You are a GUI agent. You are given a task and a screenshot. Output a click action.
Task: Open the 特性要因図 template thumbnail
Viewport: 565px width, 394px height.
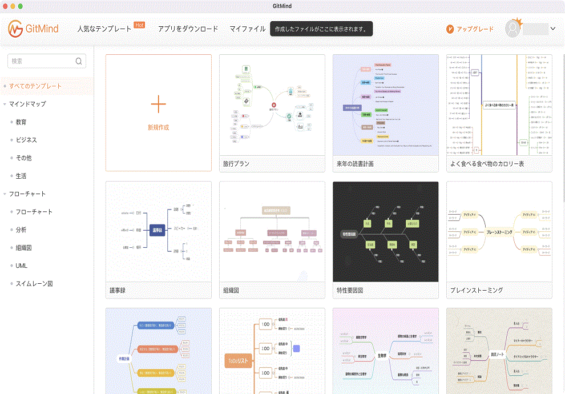coord(386,231)
